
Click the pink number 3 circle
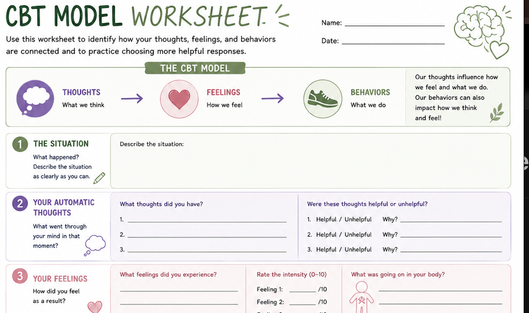pyautogui.click(x=20, y=276)
